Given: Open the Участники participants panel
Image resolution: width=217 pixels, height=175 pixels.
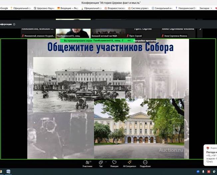Looking at the screenshot, I should pyautogui.click(x=87, y=163).
